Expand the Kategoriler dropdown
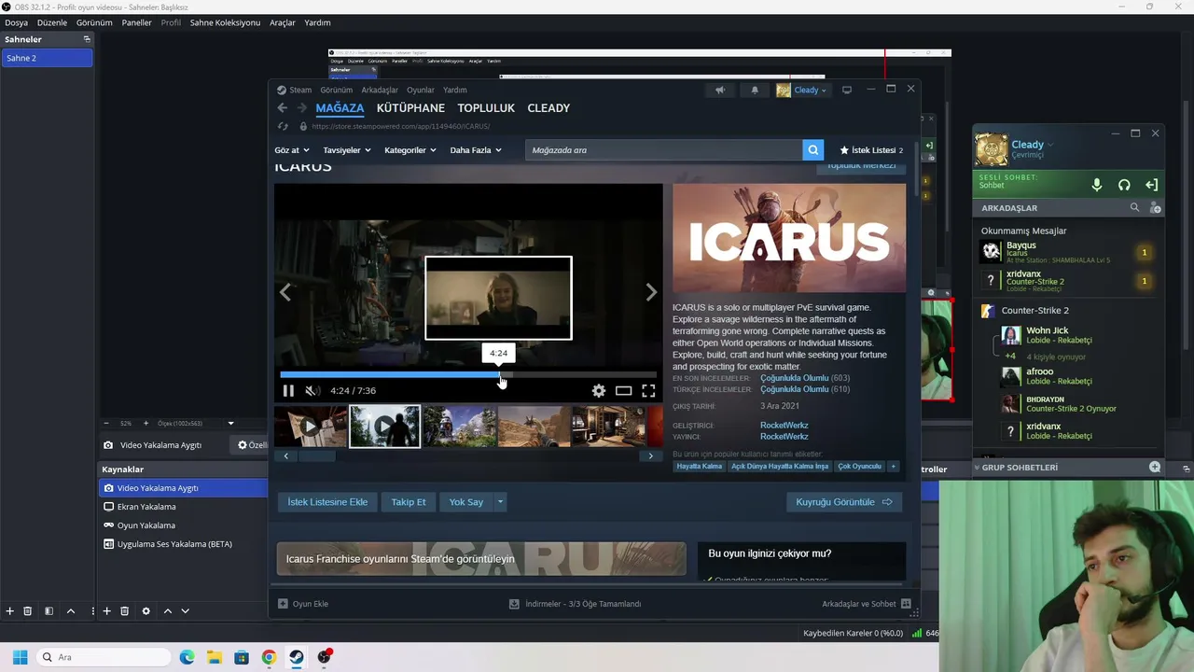Viewport: 1194px width, 672px height. coord(410,150)
